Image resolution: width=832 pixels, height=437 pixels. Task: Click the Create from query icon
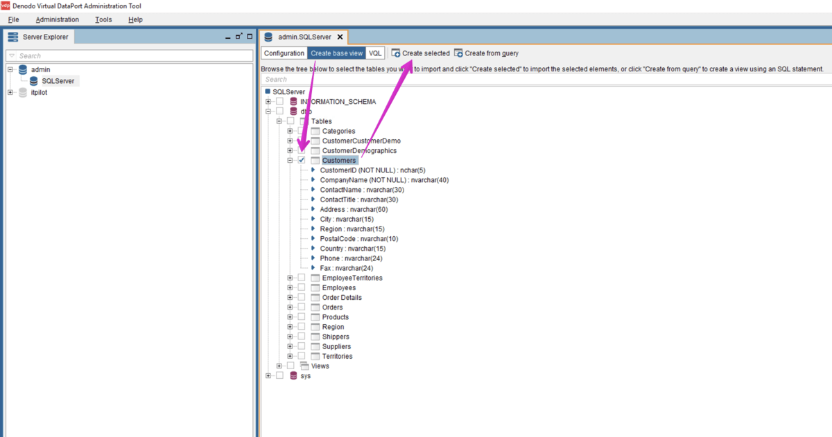(x=458, y=53)
